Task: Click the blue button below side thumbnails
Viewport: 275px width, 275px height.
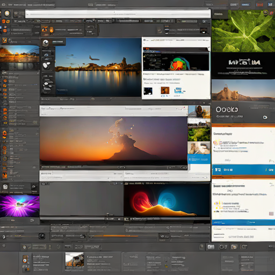Action: (x=199, y=159)
